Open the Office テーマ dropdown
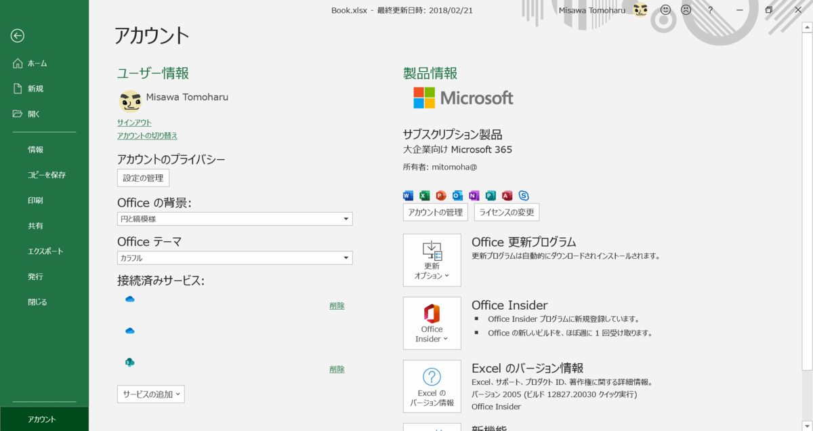The image size is (813, 431). [234, 258]
